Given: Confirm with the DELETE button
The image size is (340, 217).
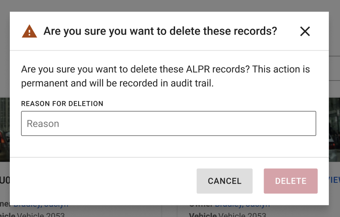Looking at the screenshot, I should click(x=290, y=181).
